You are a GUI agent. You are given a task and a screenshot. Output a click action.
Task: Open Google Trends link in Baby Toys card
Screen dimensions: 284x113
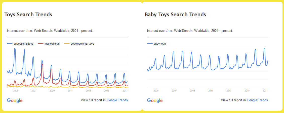[x=257, y=100]
